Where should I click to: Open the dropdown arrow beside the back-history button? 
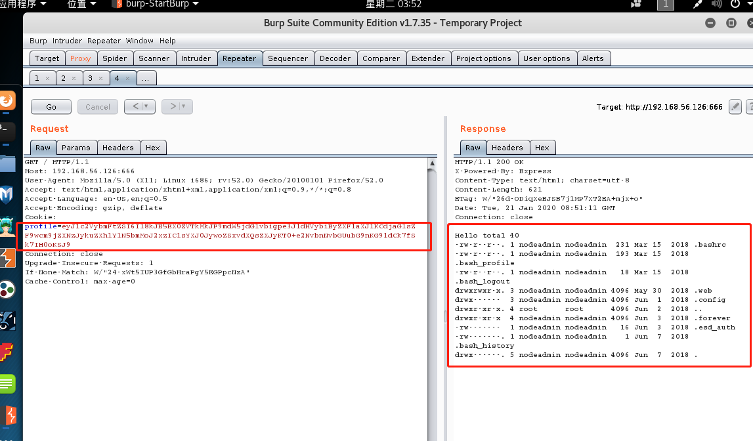pos(147,106)
